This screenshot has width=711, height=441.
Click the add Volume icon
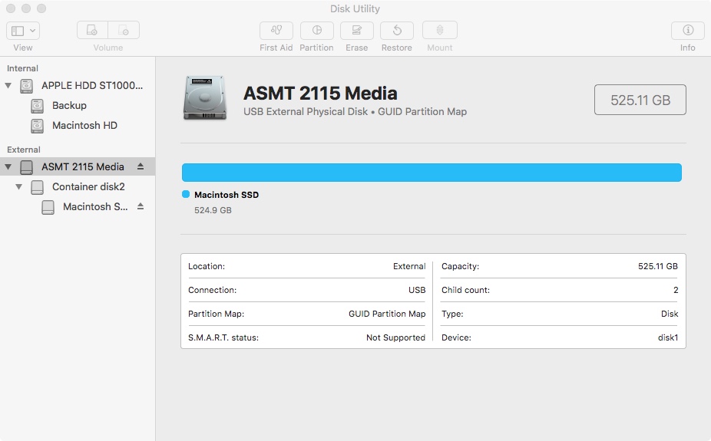pos(92,31)
